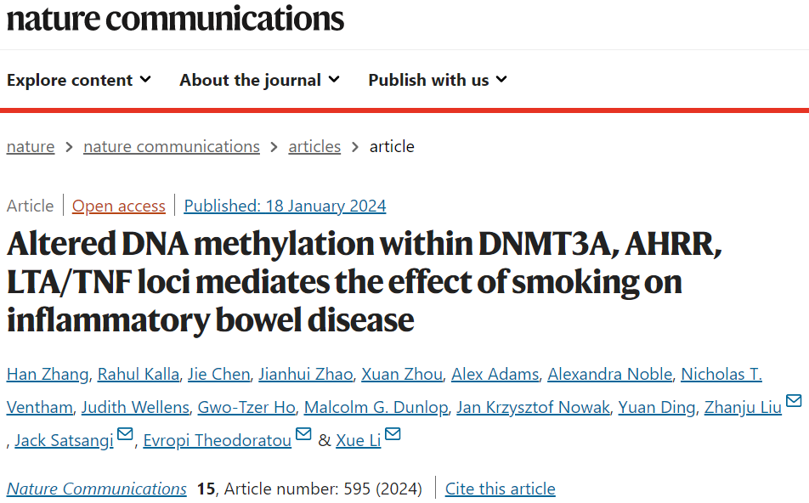Go to nature breadcrumb link
Image resolution: width=809 pixels, height=503 pixels.
31,146
